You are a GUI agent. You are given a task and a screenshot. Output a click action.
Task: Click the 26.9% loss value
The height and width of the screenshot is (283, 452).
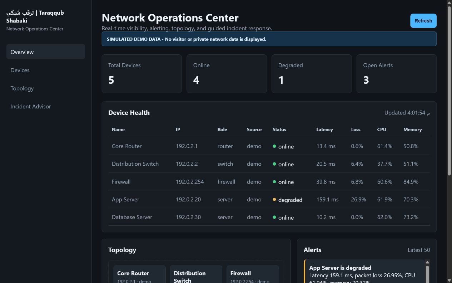click(358, 199)
